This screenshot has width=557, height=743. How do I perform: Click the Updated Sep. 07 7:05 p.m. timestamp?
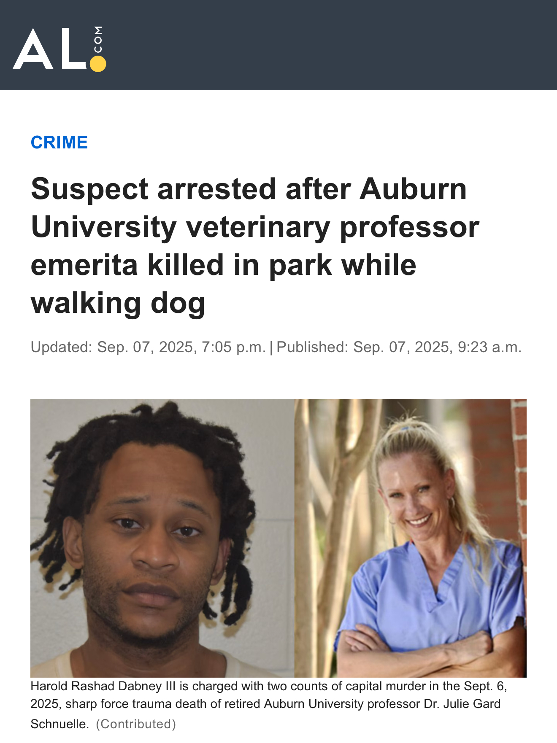coord(148,347)
